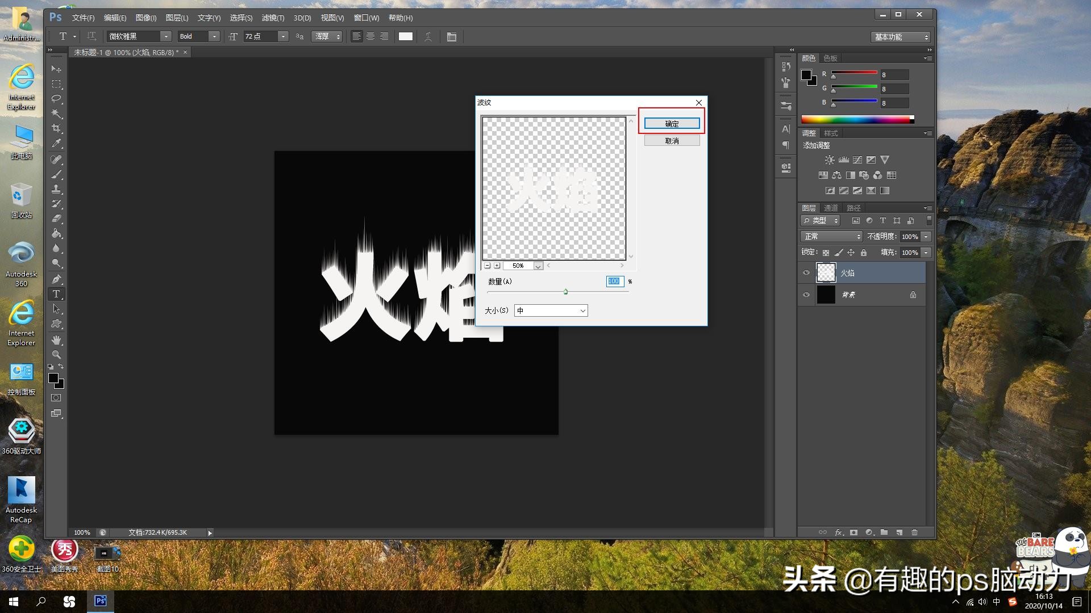Click 取消 to cancel the filter
Viewport: 1091px width, 613px height.
tap(672, 141)
